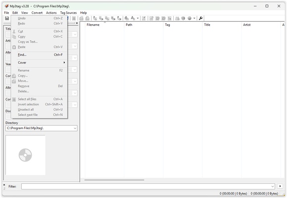The height and width of the screenshot is (198, 287).
Task: Open the Convert menu
Action: click(x=37, y=13)
